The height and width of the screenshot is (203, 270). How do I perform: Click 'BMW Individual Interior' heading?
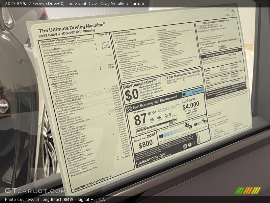tap(64, 91)
